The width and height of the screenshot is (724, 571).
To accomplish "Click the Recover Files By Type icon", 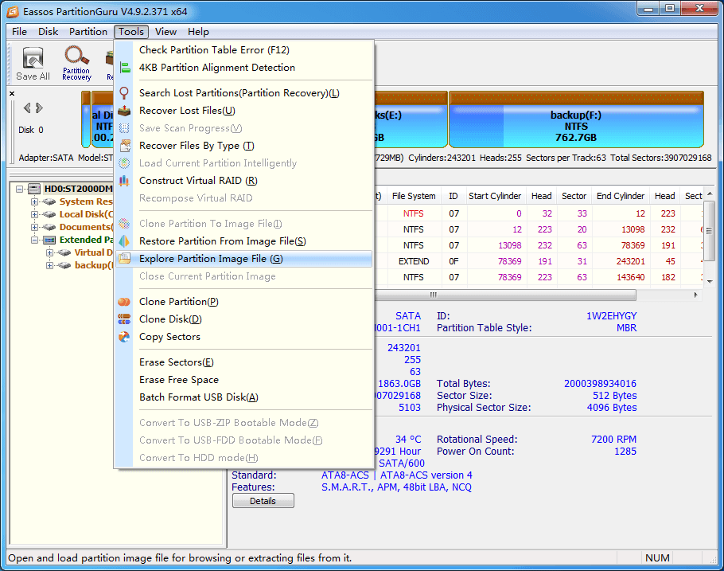I will [x=125, y=146].
